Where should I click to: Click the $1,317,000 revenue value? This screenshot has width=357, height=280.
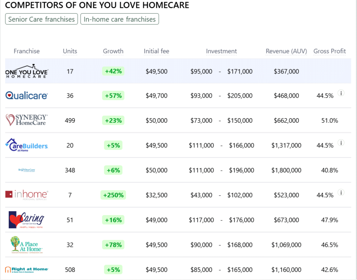[286, 145]
